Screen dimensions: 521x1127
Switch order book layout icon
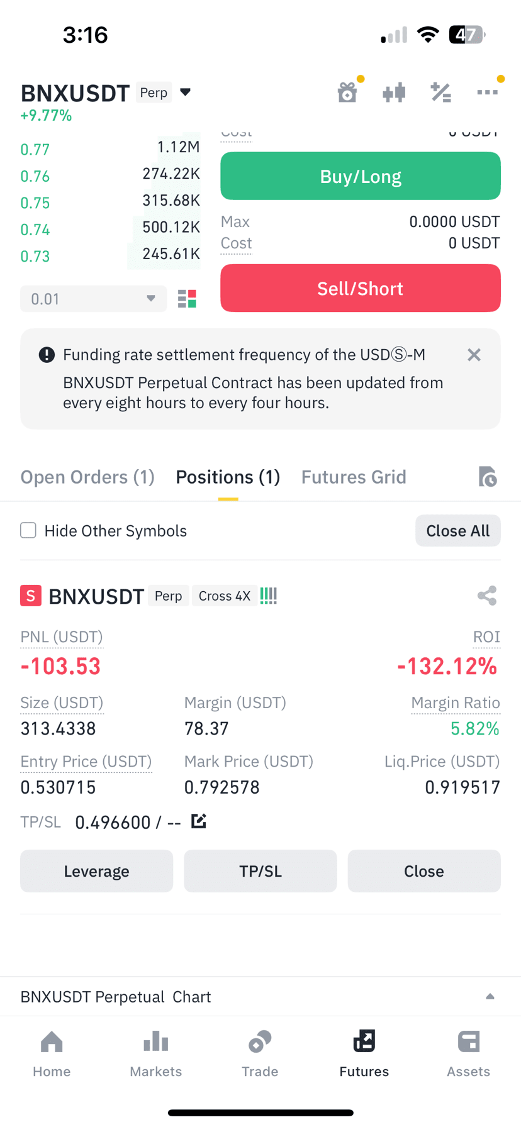pos(187,299)
